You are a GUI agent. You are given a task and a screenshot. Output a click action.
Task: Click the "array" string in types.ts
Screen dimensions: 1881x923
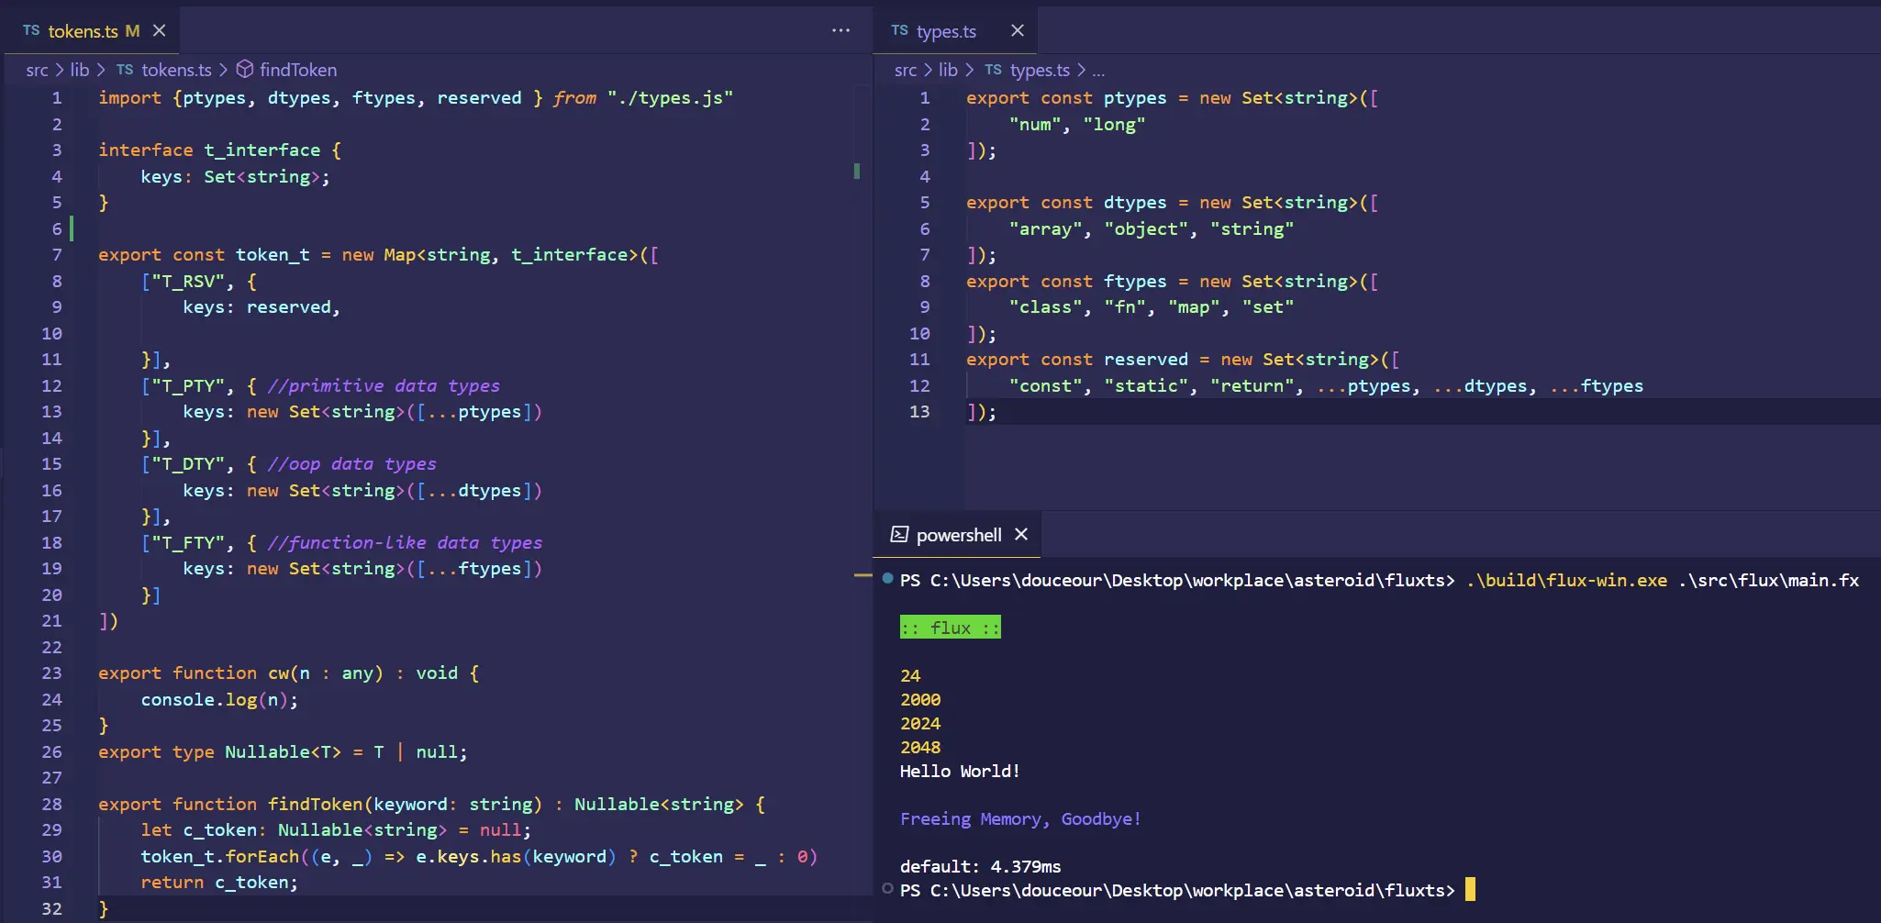pos(1046,228)
